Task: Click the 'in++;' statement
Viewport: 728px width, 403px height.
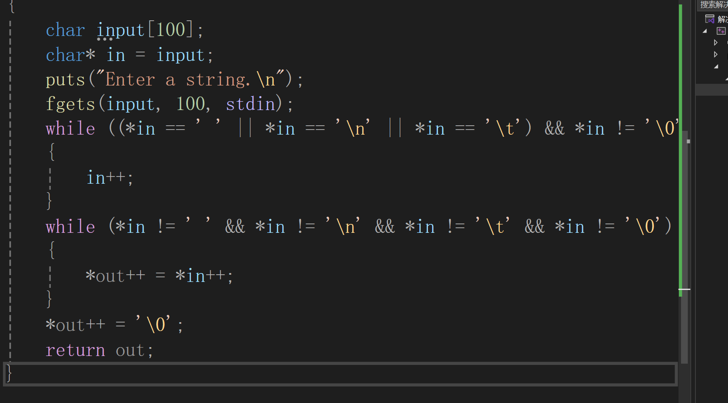Action: coord(110,178)
